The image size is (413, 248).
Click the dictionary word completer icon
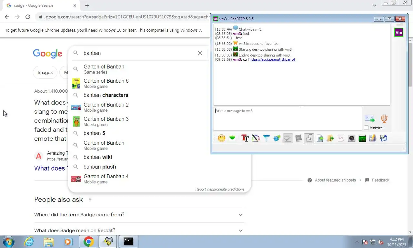pyautogui.click(x=298, y=138)
